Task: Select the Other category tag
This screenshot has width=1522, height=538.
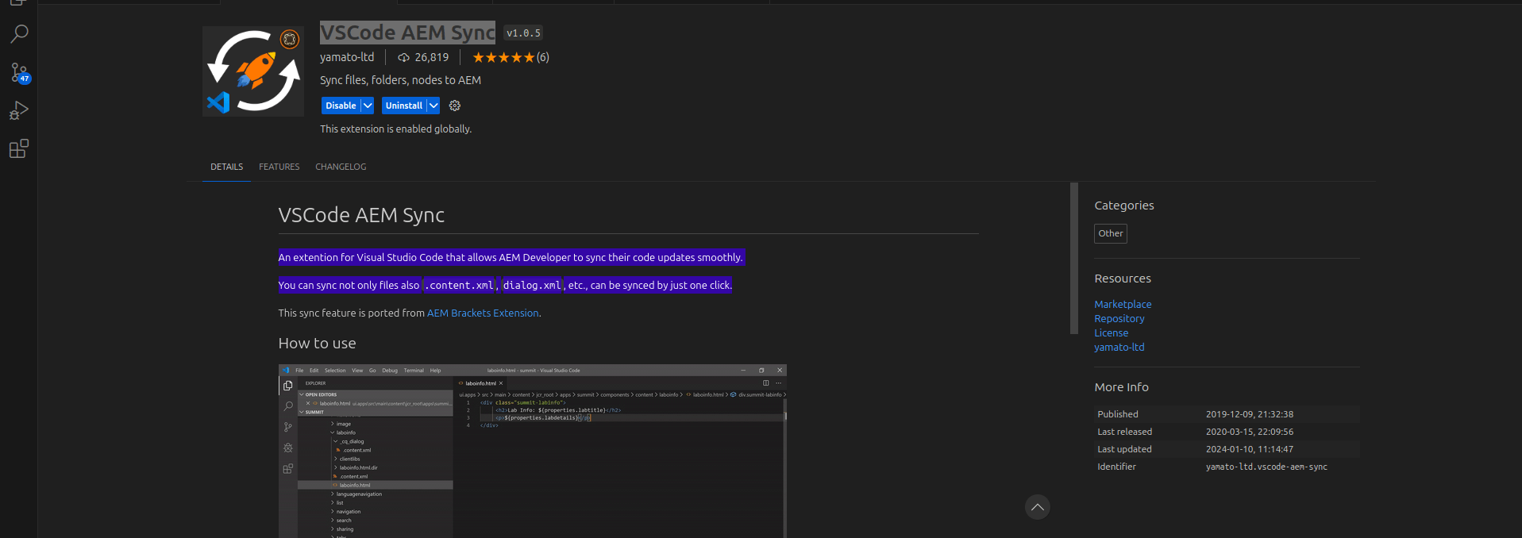Action: tap(1111, 233)
